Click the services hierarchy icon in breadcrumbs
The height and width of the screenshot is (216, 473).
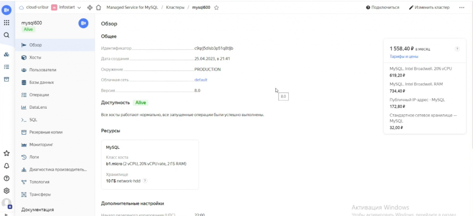90,7
